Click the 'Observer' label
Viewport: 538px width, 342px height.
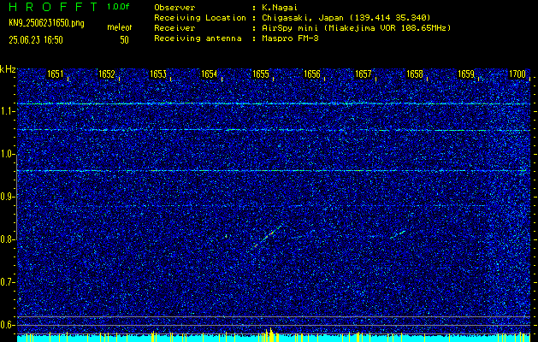coord(174,7)
